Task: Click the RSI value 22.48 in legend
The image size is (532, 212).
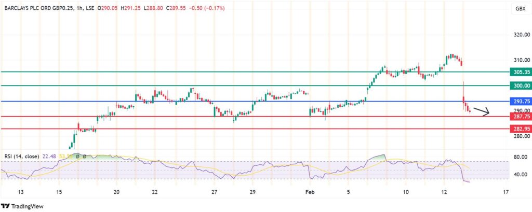Action: click(49, 156)
